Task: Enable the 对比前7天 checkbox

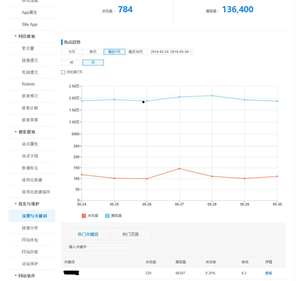Action: coord(63,72)
